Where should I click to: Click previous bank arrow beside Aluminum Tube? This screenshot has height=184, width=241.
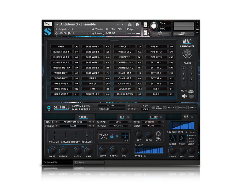pos(57,122)
